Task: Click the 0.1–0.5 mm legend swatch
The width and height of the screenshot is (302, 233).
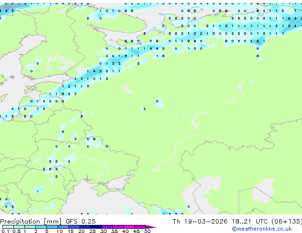Action: [x=8, y=227]
